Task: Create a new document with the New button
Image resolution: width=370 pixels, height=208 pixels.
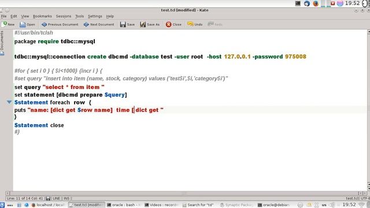Action: tap(8, 24)
